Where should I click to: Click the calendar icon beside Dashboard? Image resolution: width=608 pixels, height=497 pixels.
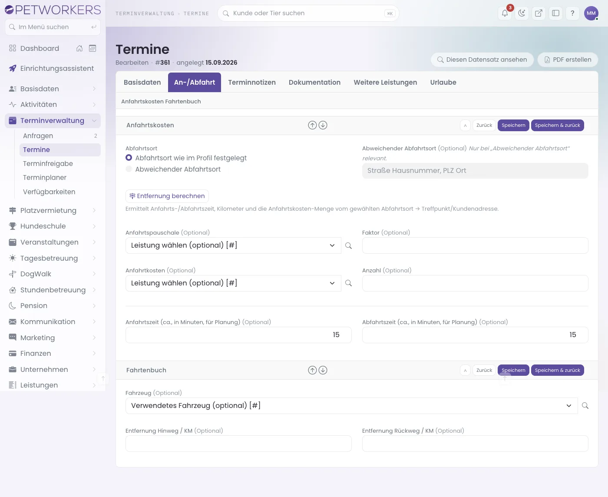point(93,48)
